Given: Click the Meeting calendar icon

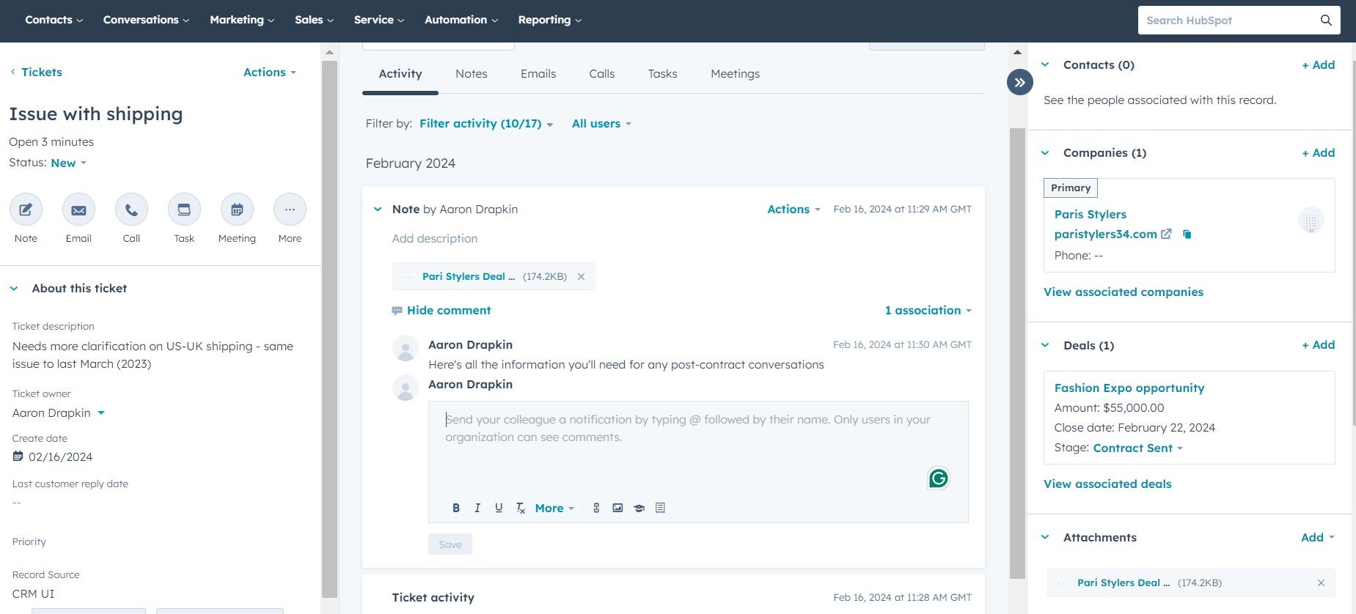Looking at the screenshot, I should [237, 210].
